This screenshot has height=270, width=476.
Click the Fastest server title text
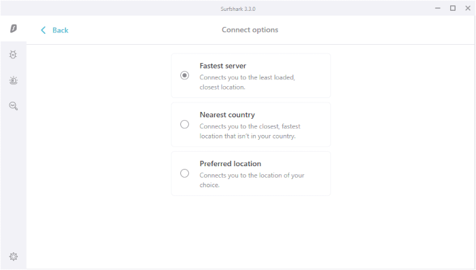(x=223, y=66)
